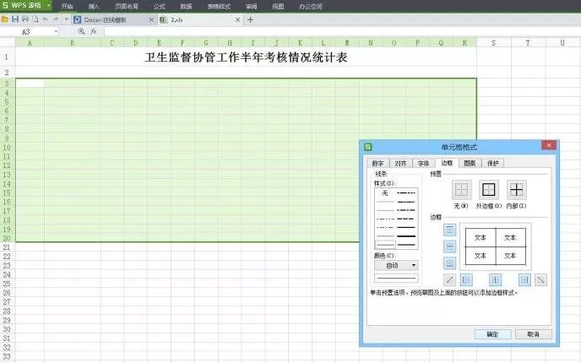Click the Undo arrow icon

(x=46, y=19)
